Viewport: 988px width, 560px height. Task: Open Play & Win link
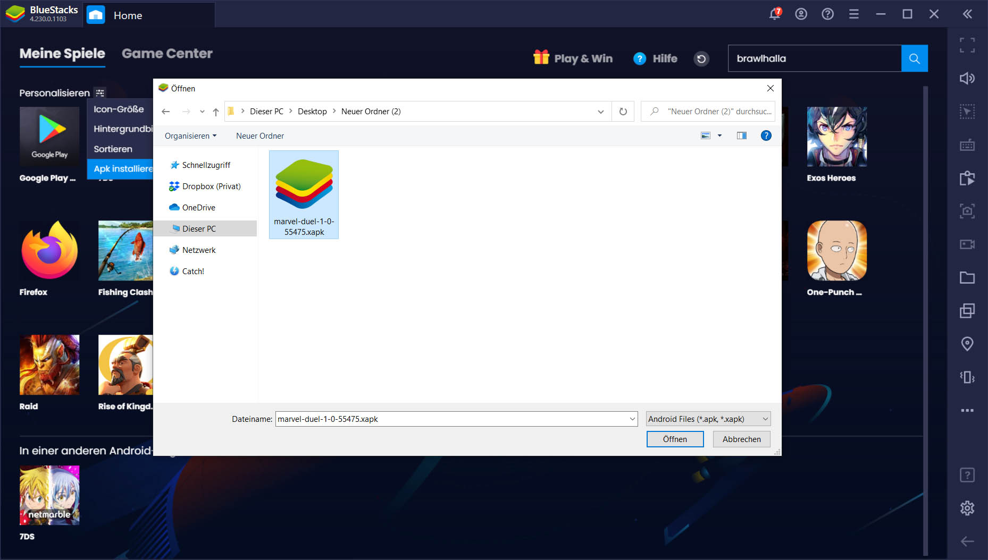click(573, 58)
